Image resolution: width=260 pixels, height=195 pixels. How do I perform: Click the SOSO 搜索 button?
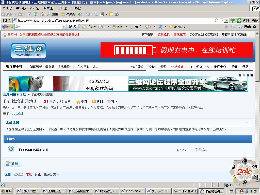tap(72, 26)
